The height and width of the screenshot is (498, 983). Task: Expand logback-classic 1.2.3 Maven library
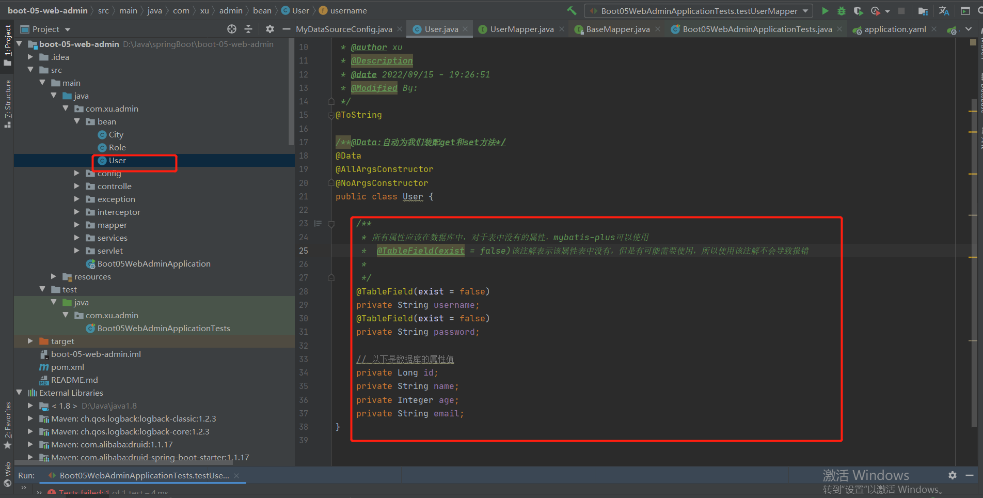[x=30, y=418]
